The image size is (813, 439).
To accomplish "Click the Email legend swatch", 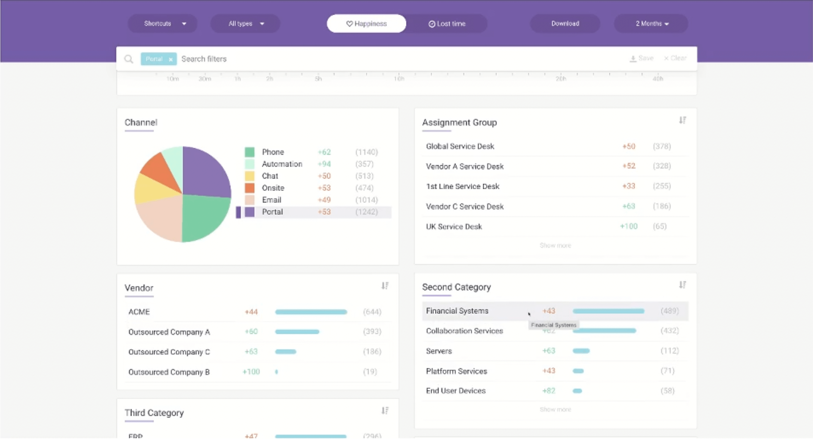I will [x=249, y=200].
